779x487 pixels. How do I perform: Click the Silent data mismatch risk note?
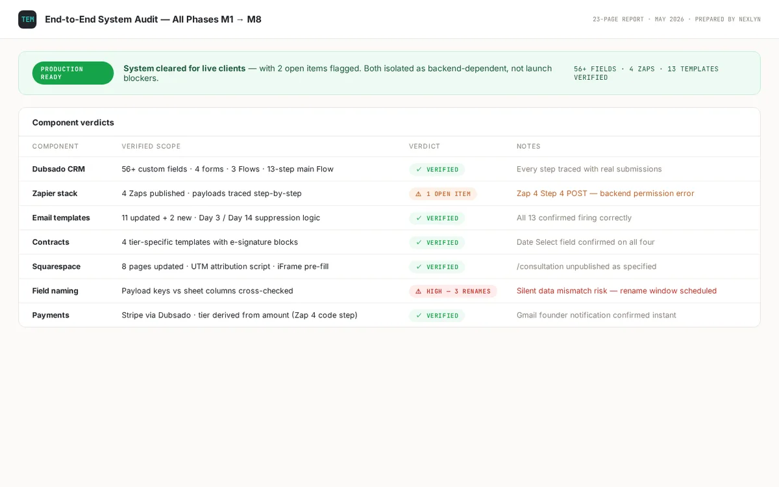point(617,291)
